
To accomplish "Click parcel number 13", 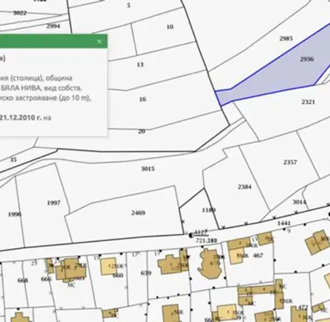I will pyautogui.click(x=140, y=65).
